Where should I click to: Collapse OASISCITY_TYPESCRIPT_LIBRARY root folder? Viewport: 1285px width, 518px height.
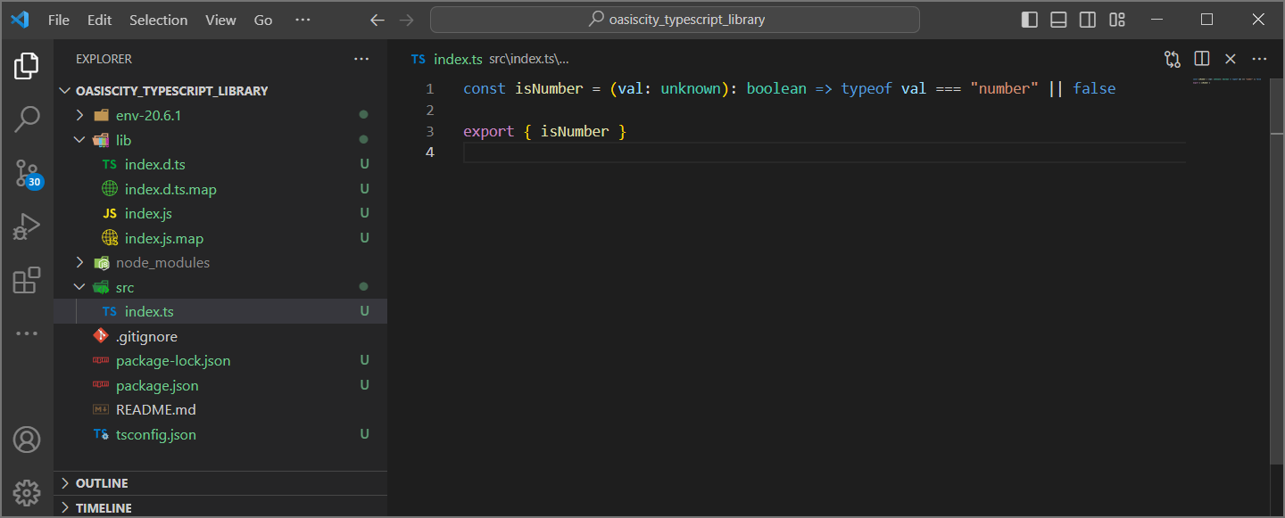point(220,91)
